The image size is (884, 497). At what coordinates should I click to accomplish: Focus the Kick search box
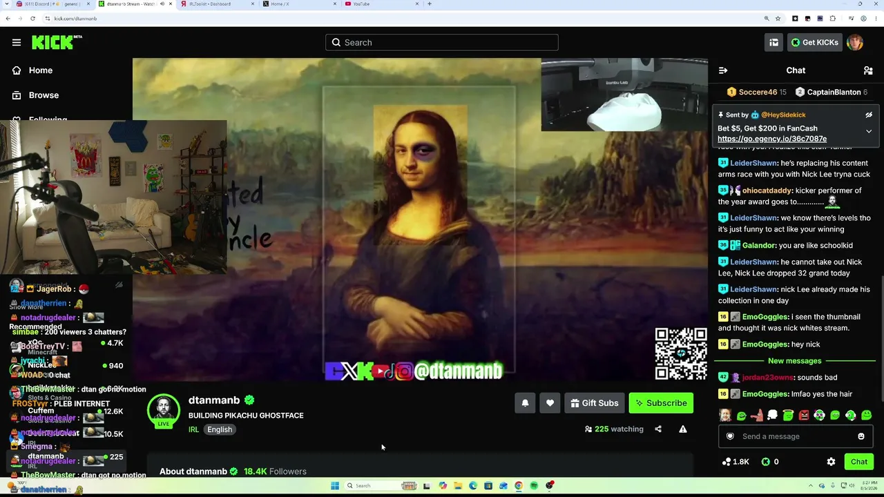pyautogui.click(x=442, y=42)
